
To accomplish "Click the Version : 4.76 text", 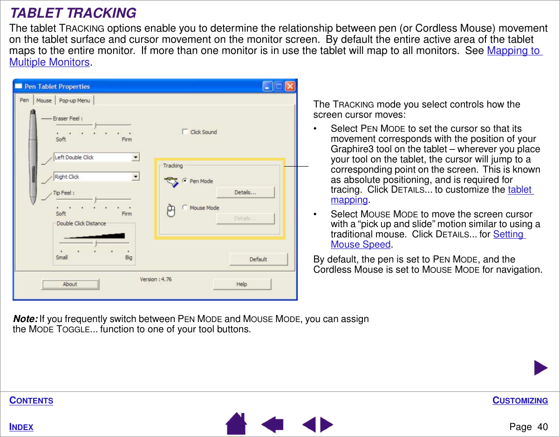I will 156,279.
